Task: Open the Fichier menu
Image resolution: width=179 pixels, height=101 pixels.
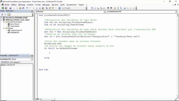Action: tap(7, 5)
